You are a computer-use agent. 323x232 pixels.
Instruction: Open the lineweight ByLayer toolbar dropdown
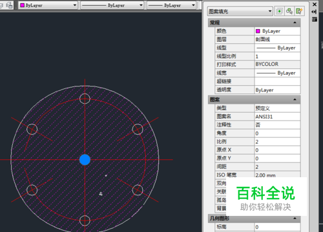(x=171, y=5)
